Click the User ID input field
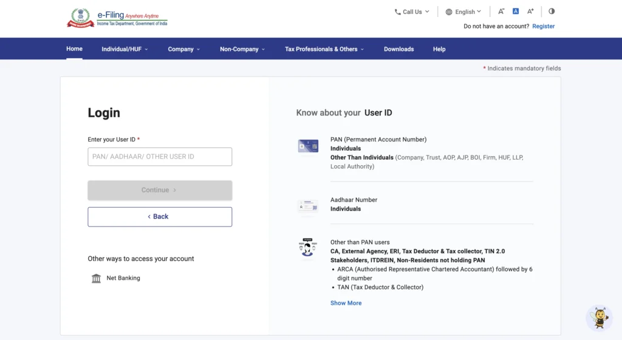The image size is (622, 340). [x=160, y=157]
